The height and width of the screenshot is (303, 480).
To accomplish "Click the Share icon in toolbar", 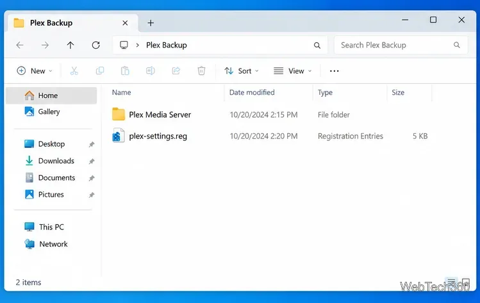I will [176, 71].
